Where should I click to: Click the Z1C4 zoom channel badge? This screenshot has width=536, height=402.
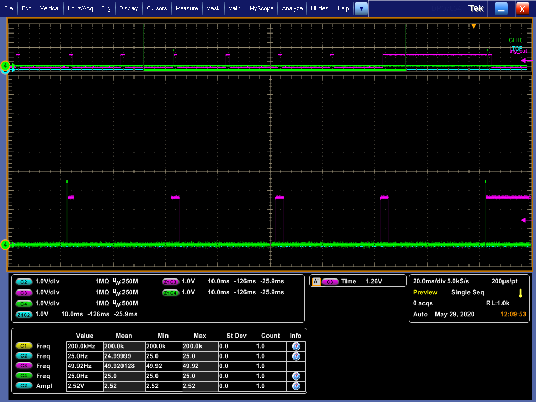[170, 292]
